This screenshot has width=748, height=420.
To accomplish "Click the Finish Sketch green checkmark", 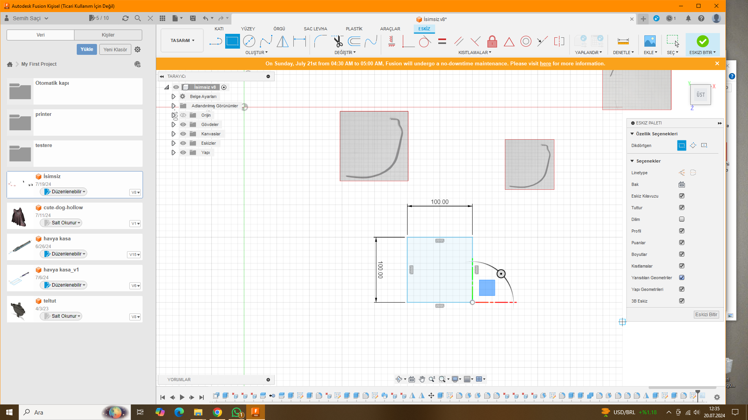I will point(702,41).
